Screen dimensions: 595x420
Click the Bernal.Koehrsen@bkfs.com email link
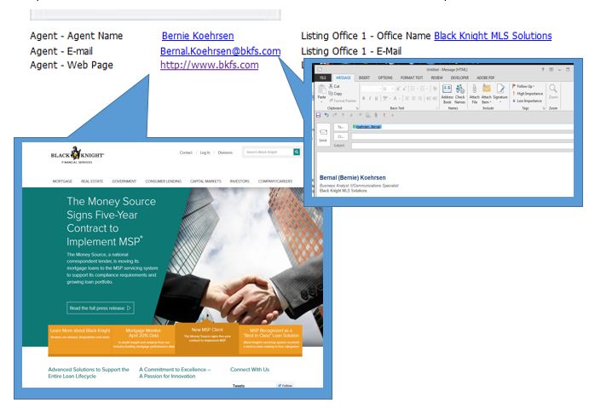(221, 51)
